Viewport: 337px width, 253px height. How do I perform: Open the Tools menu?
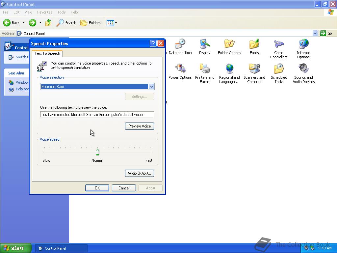[x=61, y=12]
